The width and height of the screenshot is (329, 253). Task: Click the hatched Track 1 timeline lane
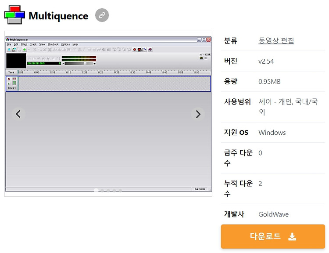click(114, 84)
